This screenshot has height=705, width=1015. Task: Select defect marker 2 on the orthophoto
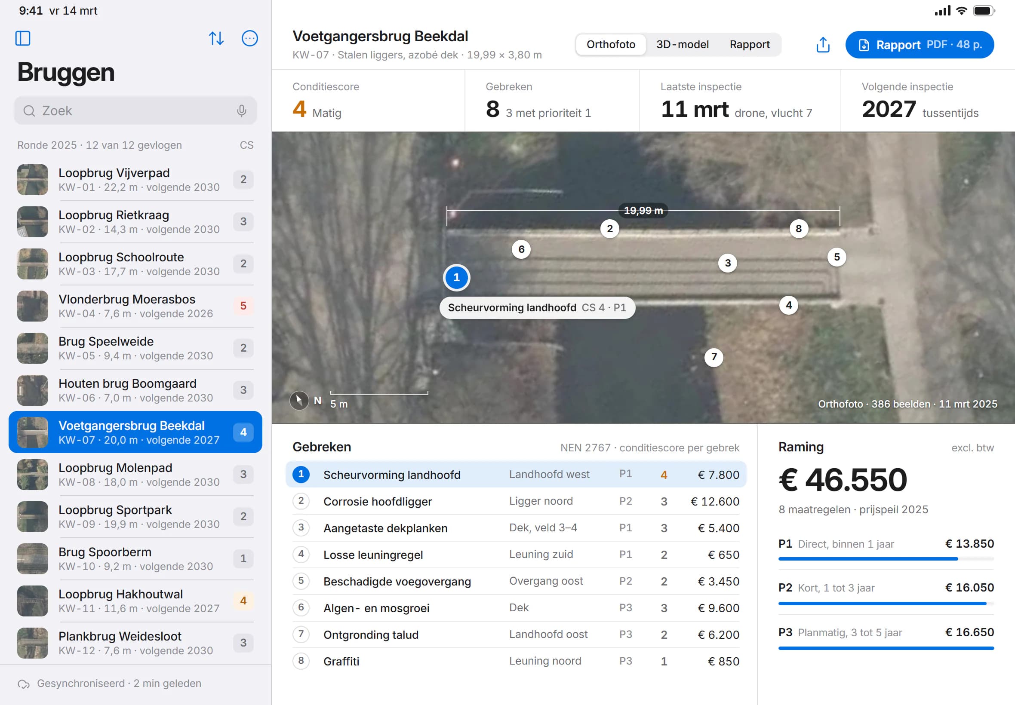pyautogui.click(x=610, y=229)
